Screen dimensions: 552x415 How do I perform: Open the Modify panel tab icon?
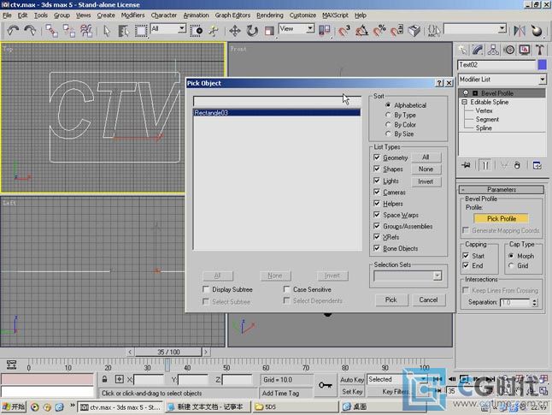[478, 50]
